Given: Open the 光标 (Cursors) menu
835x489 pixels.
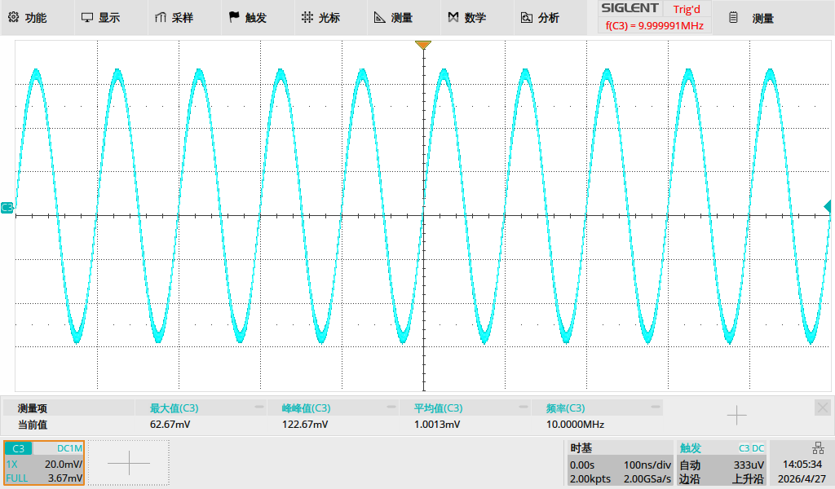Looking at the screenshot, I should 320,18.
